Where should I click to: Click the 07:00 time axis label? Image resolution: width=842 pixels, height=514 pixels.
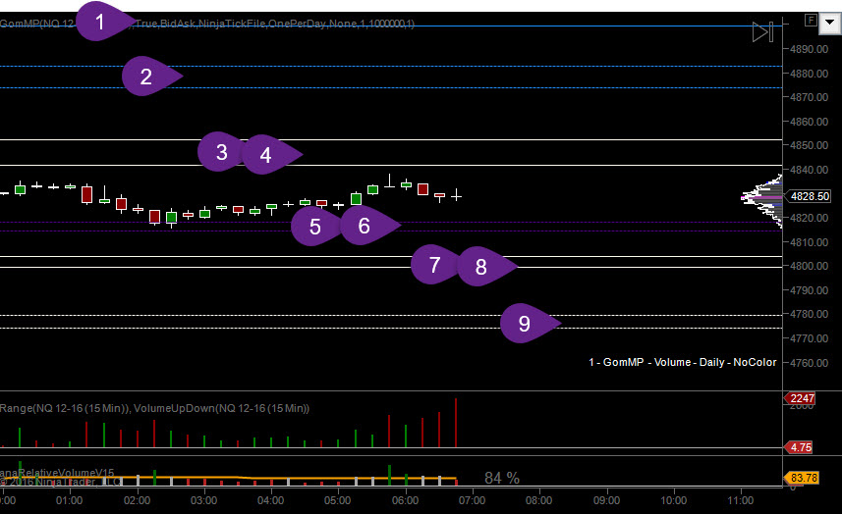(472, 500)
